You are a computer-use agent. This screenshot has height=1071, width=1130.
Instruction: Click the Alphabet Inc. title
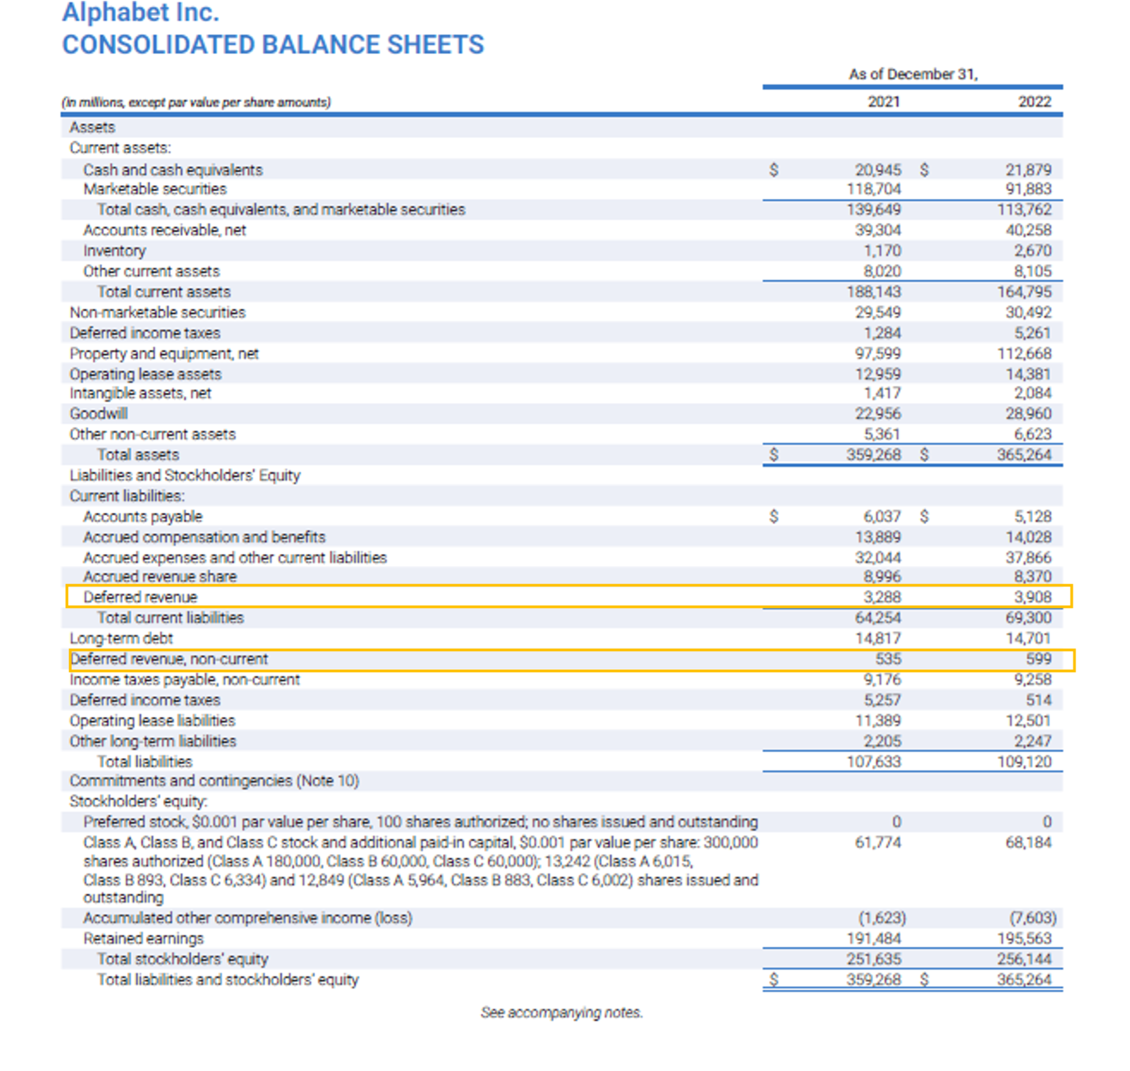click(140, 13)
